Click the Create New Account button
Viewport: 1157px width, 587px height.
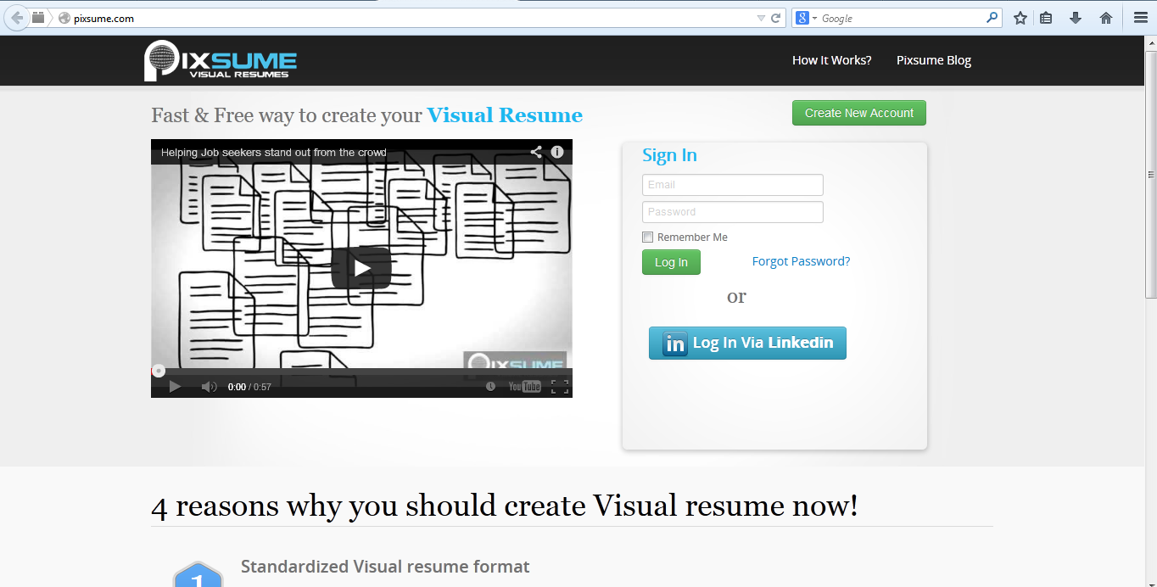tap(859, 113)
